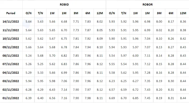The image size is (189, 103).
Task: Select the 08/11/2022 row label
Action: point(11,56)
